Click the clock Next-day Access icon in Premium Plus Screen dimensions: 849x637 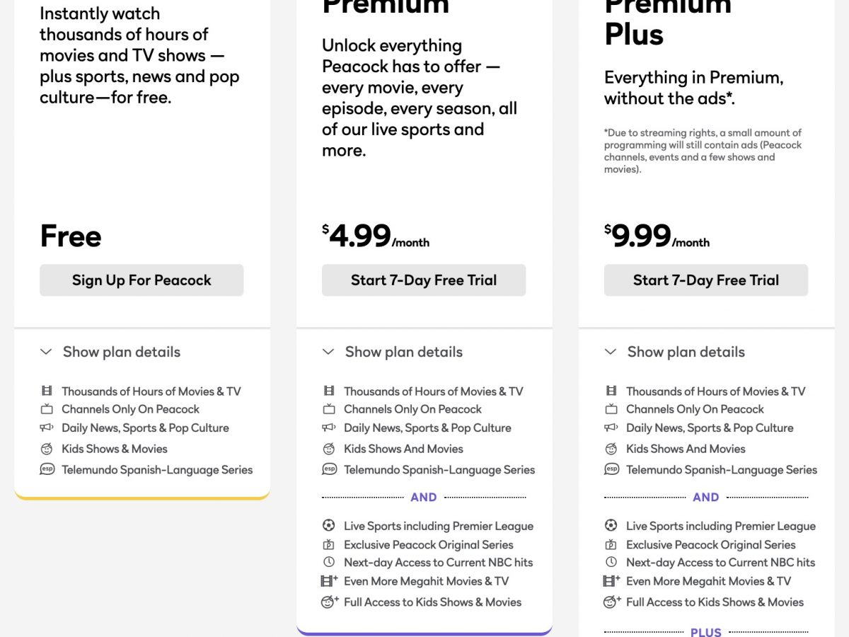click(x=611, y=562)
